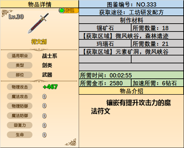Click the 物理防御 stat label
Image resolution: width=184 pixels, height=148 pixels.
20,106
